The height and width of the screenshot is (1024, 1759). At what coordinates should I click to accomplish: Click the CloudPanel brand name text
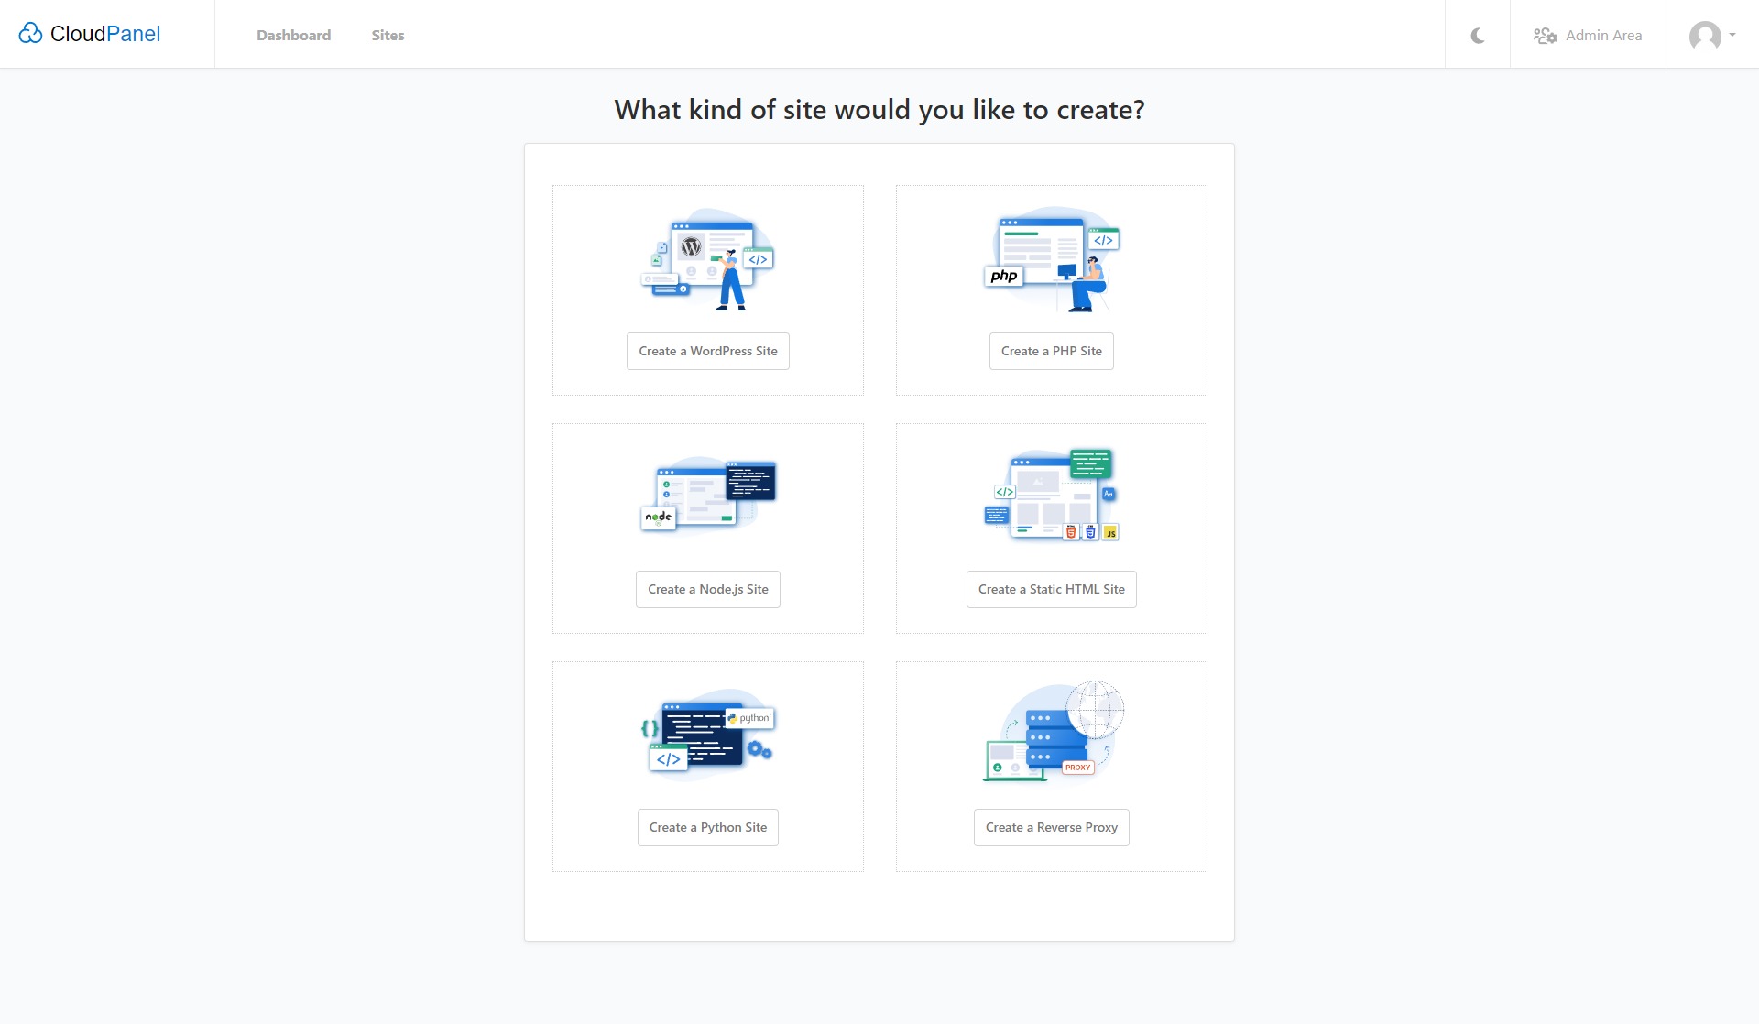tap(105, 34)
